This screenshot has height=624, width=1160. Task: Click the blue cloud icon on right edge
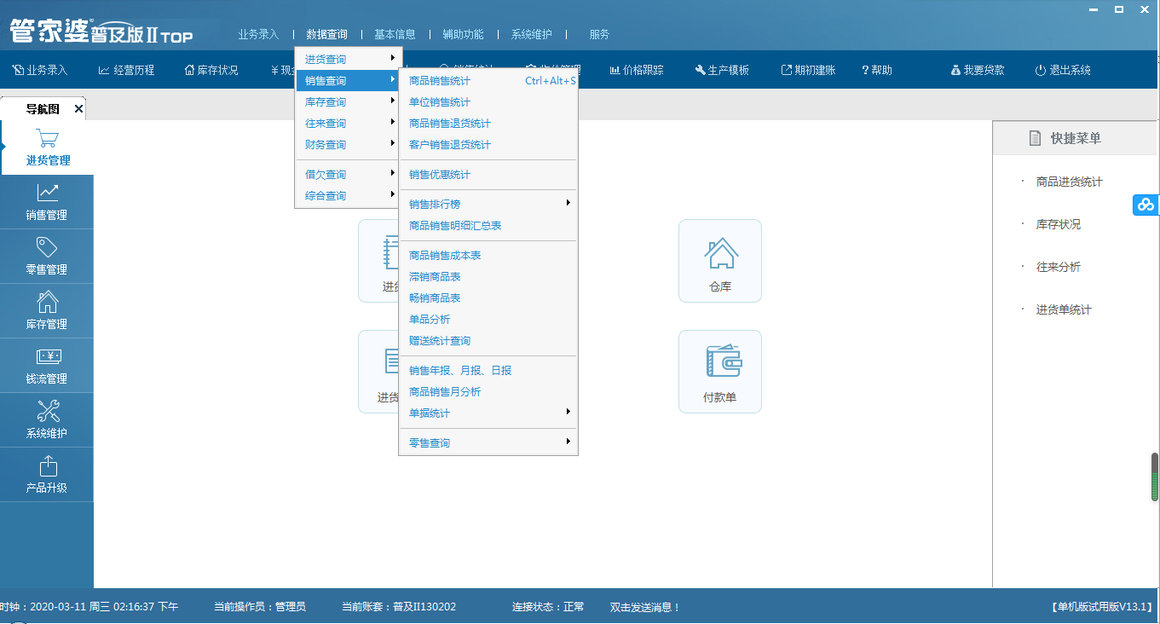pyautogui.click(x=1146, y=205)
